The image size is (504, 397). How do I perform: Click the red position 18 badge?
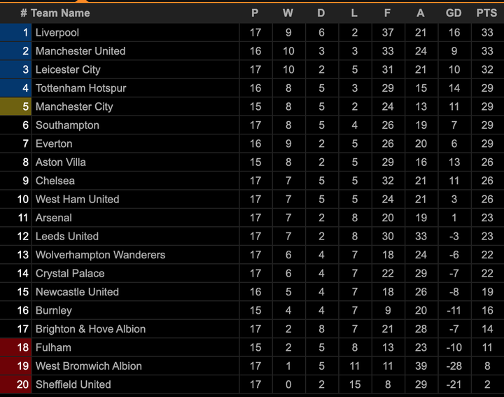click(x=16, y=347)
